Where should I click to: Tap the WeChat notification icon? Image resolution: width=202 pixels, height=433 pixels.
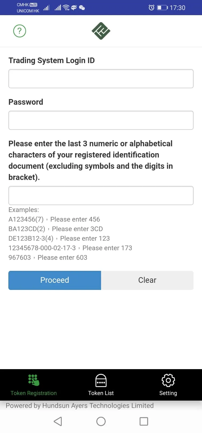[x=82, y=8]
